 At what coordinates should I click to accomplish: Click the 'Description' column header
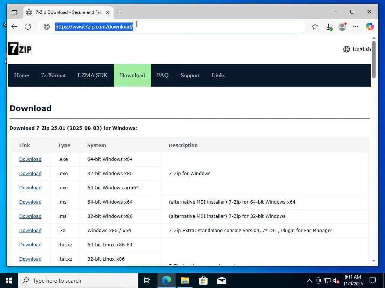pos(183,145)
